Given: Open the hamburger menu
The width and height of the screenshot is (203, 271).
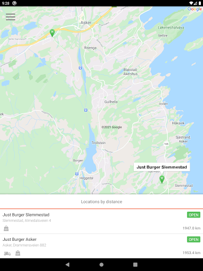Looking at the screenshot, I should [11, 17].
